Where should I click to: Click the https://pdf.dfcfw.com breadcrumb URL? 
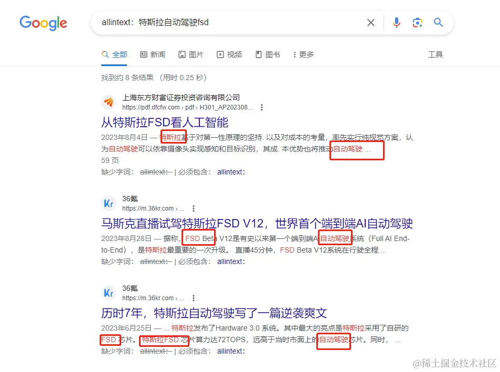point(187,107)
